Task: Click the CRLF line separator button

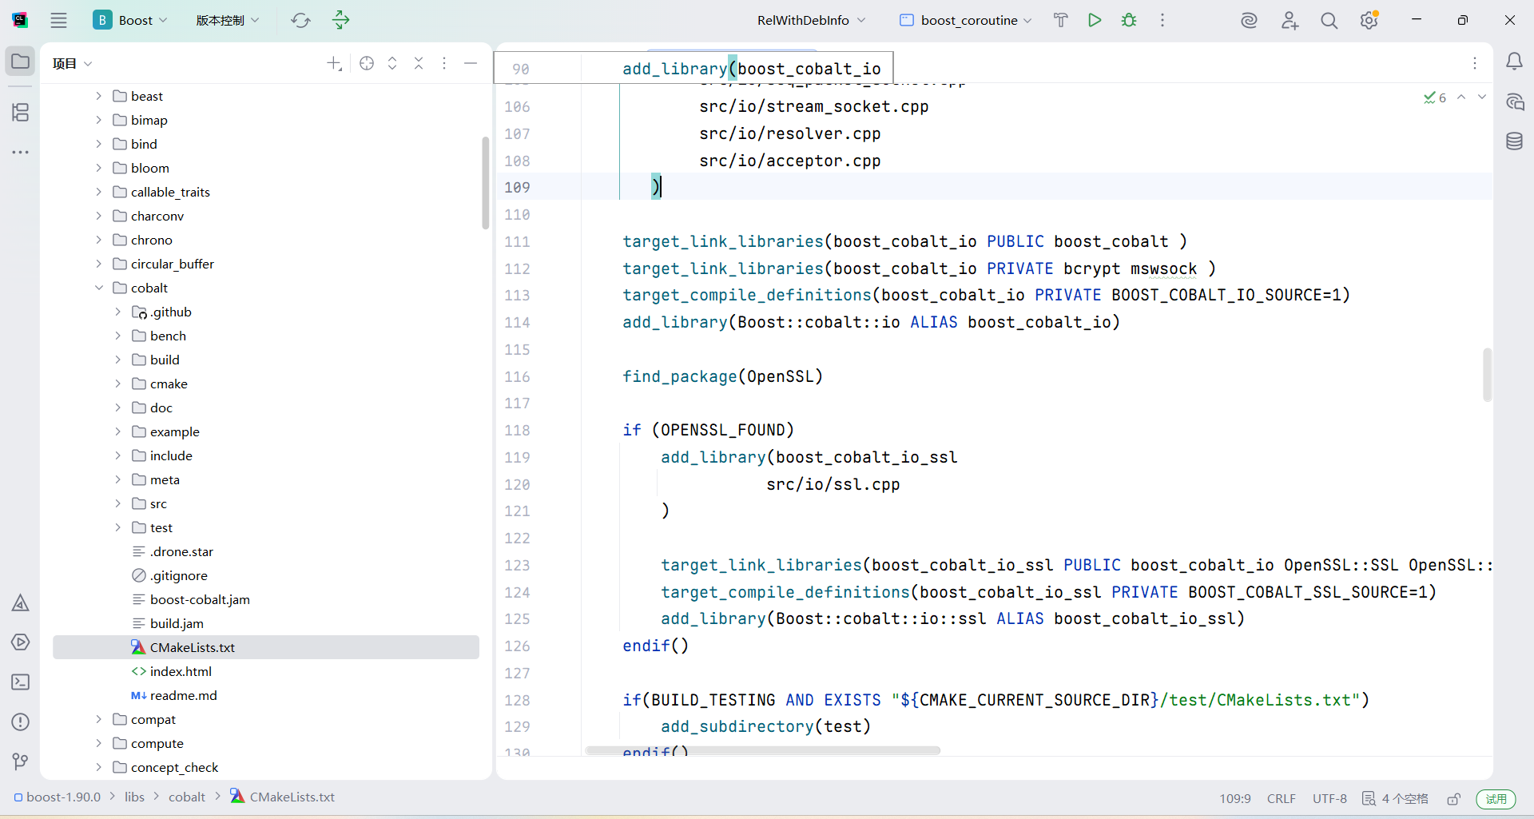Action: coord(1281,799)
